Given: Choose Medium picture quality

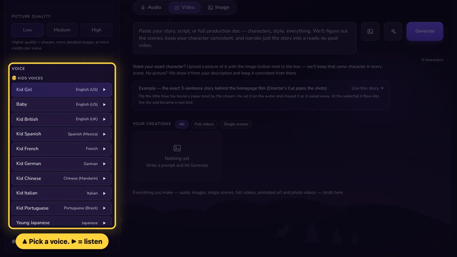Looking at the screenshot, I should [62, 30].
